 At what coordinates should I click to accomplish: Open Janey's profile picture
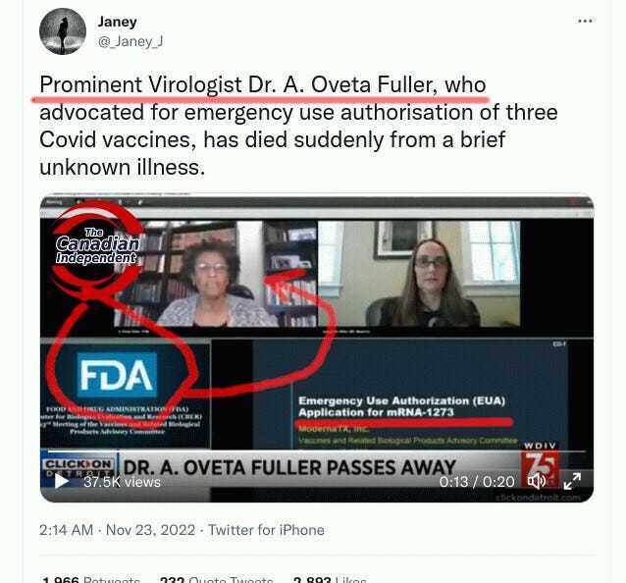point(63,31)
